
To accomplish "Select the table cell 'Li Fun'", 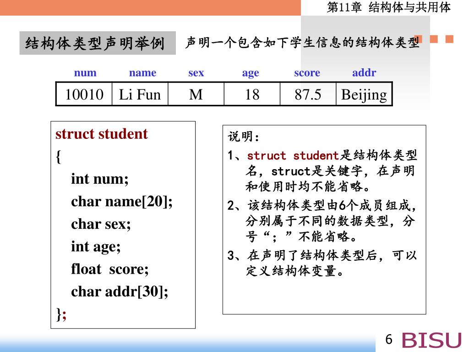I will pyautogui.click(x=140, y=94).
